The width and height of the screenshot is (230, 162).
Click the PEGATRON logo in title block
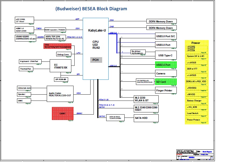tap(185, 151)
